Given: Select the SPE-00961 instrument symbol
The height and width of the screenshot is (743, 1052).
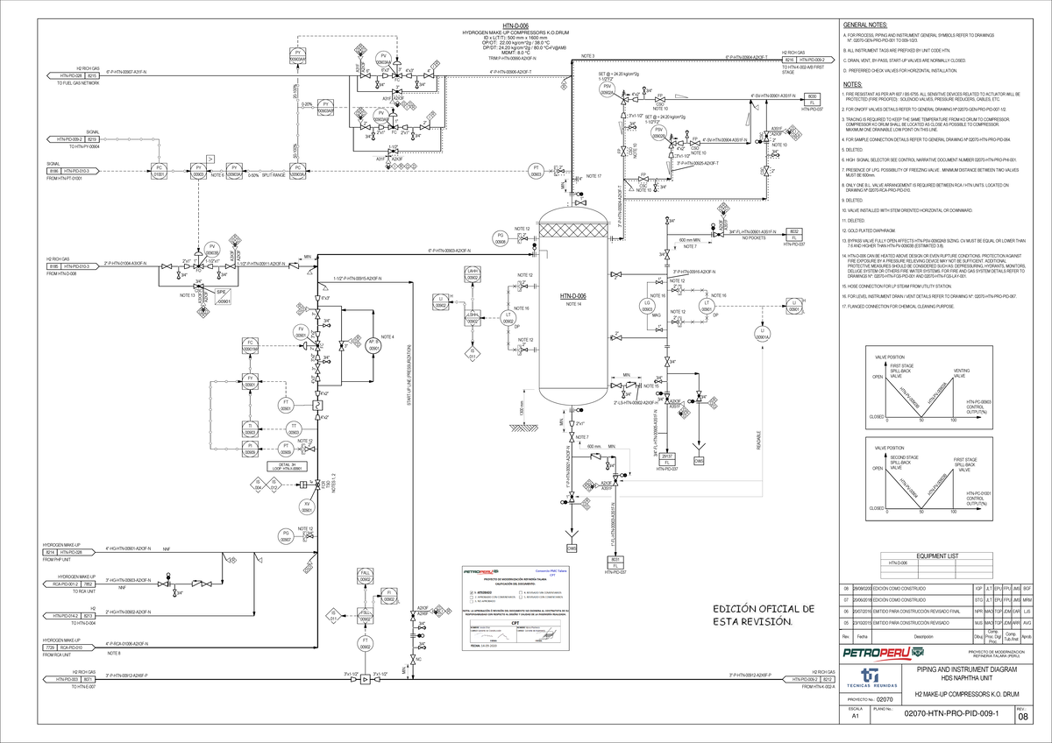Looking at the screenshot, I should click(223, 296).
